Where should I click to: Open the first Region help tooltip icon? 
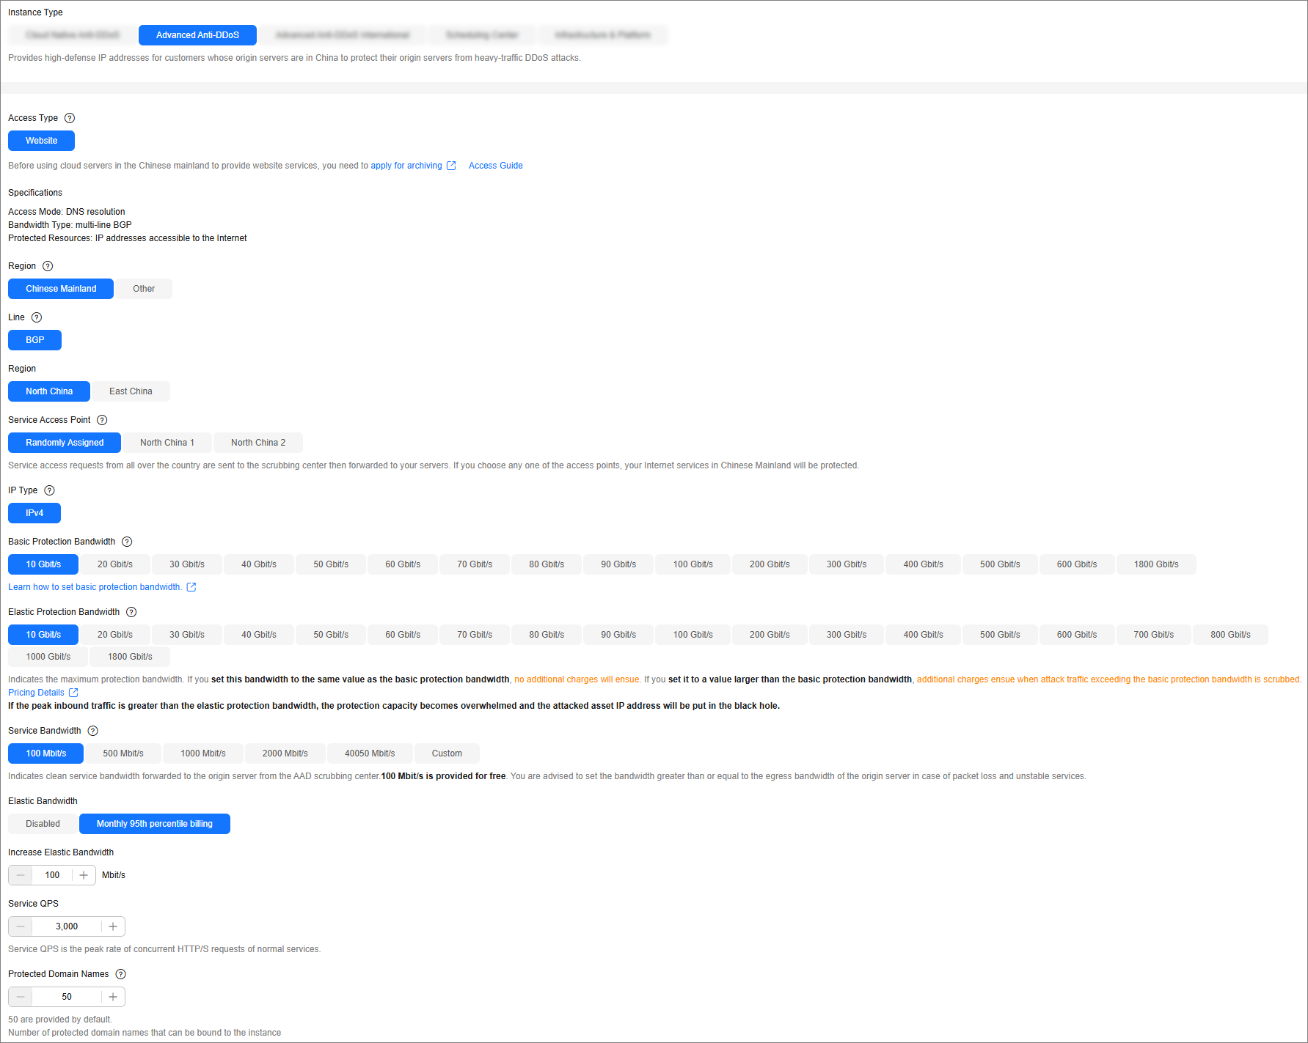(48, 266)
